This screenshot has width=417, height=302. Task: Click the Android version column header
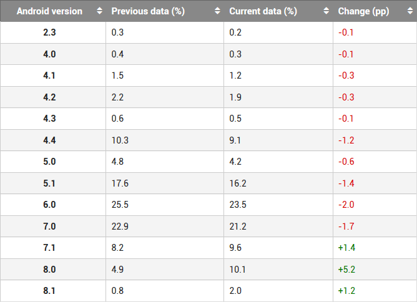53,11
